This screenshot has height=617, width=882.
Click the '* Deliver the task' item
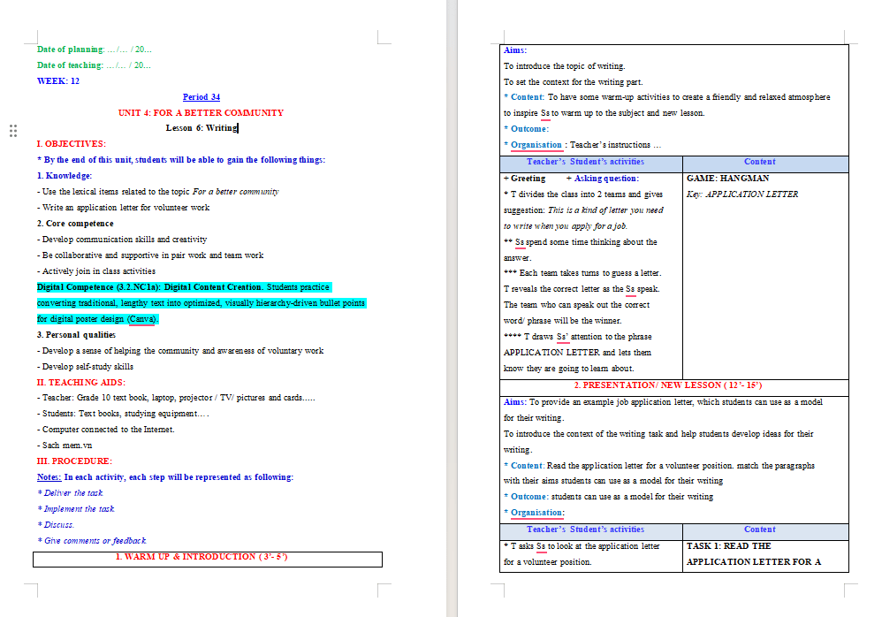click(x=70, y=492)
